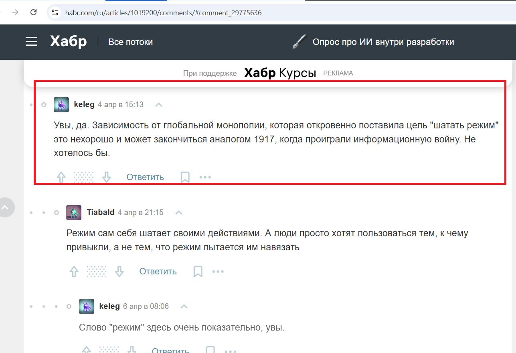Image resolution: width=516 pixels, height=353 pixels.
Task: Open the Хабр Курсы sponsor link
Action: (x=280, y=73)
